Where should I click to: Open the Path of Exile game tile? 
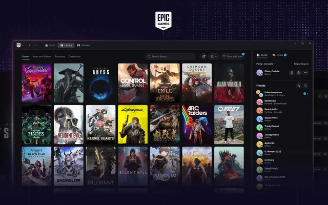tap(165, 83)
